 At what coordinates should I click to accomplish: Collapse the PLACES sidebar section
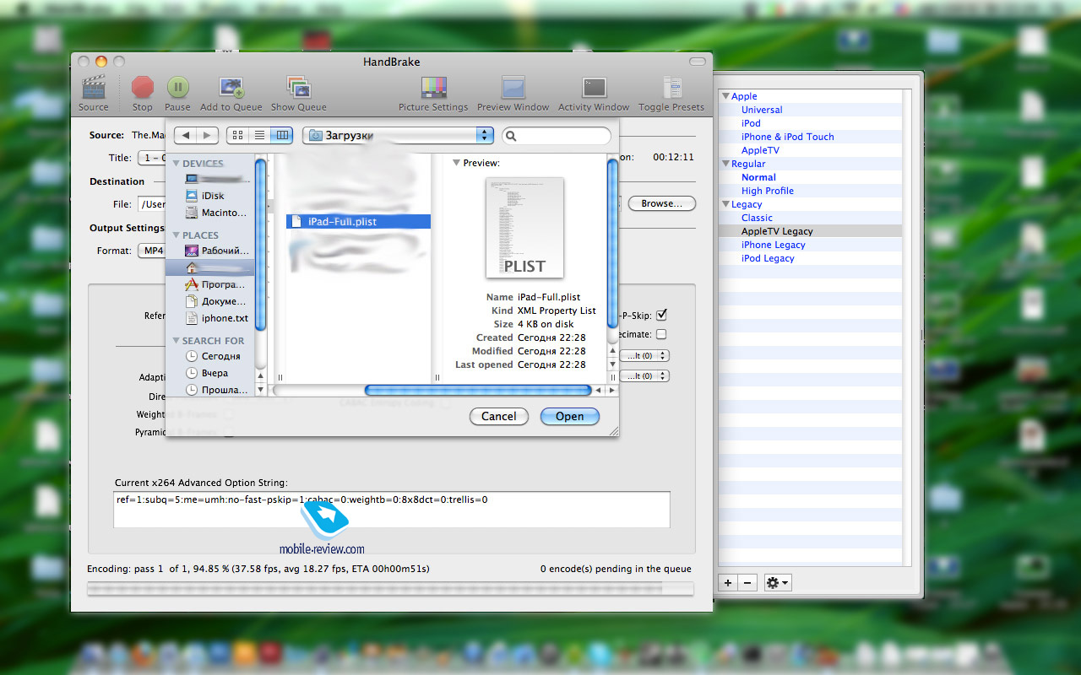[x=177, y=235]
